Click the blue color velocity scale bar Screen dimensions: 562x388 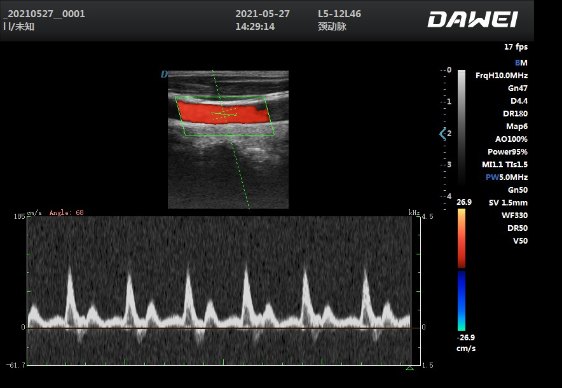pyautogui.click(x=462, y=300)
